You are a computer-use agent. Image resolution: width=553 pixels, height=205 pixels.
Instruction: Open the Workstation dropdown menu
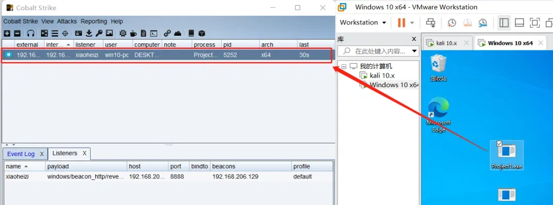coord(363,22)
